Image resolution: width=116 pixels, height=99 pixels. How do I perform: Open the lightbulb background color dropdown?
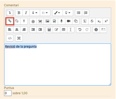68,13
